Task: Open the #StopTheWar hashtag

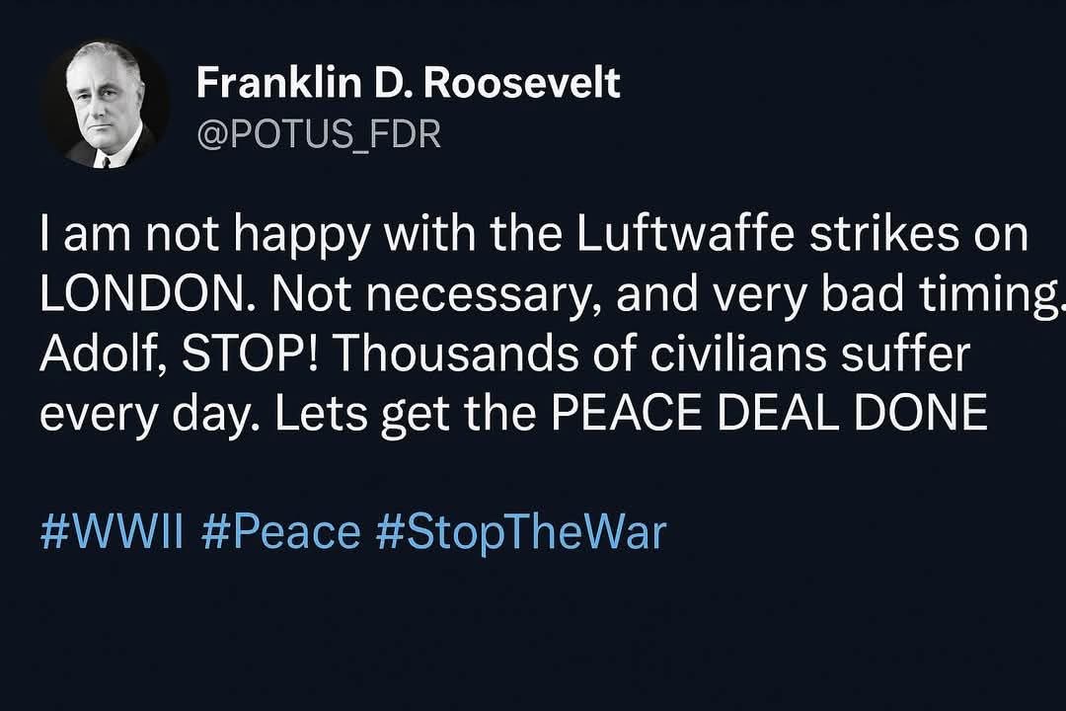Action: (x=521, y=532)
